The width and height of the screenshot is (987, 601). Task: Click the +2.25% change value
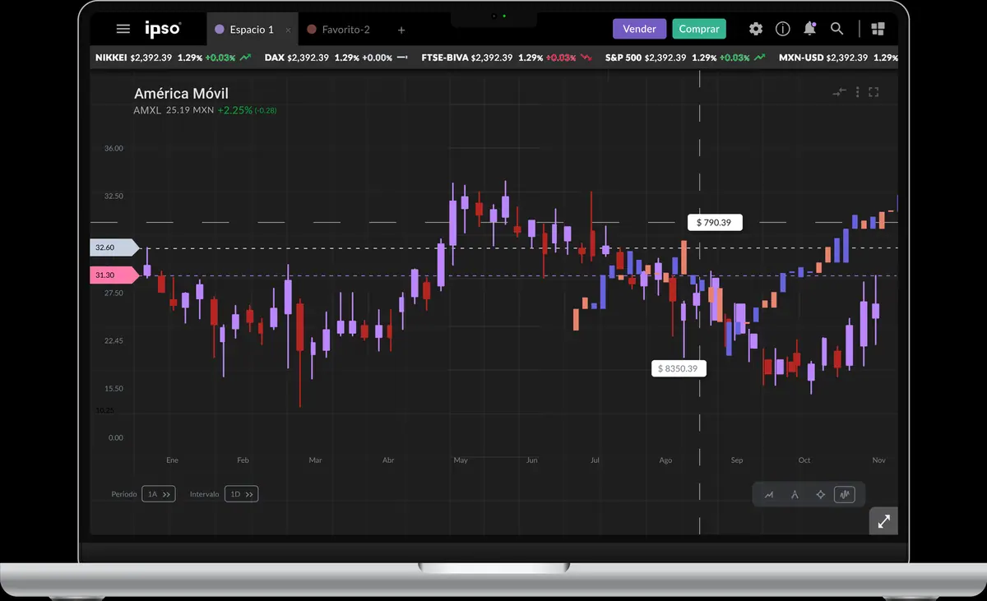234,110
